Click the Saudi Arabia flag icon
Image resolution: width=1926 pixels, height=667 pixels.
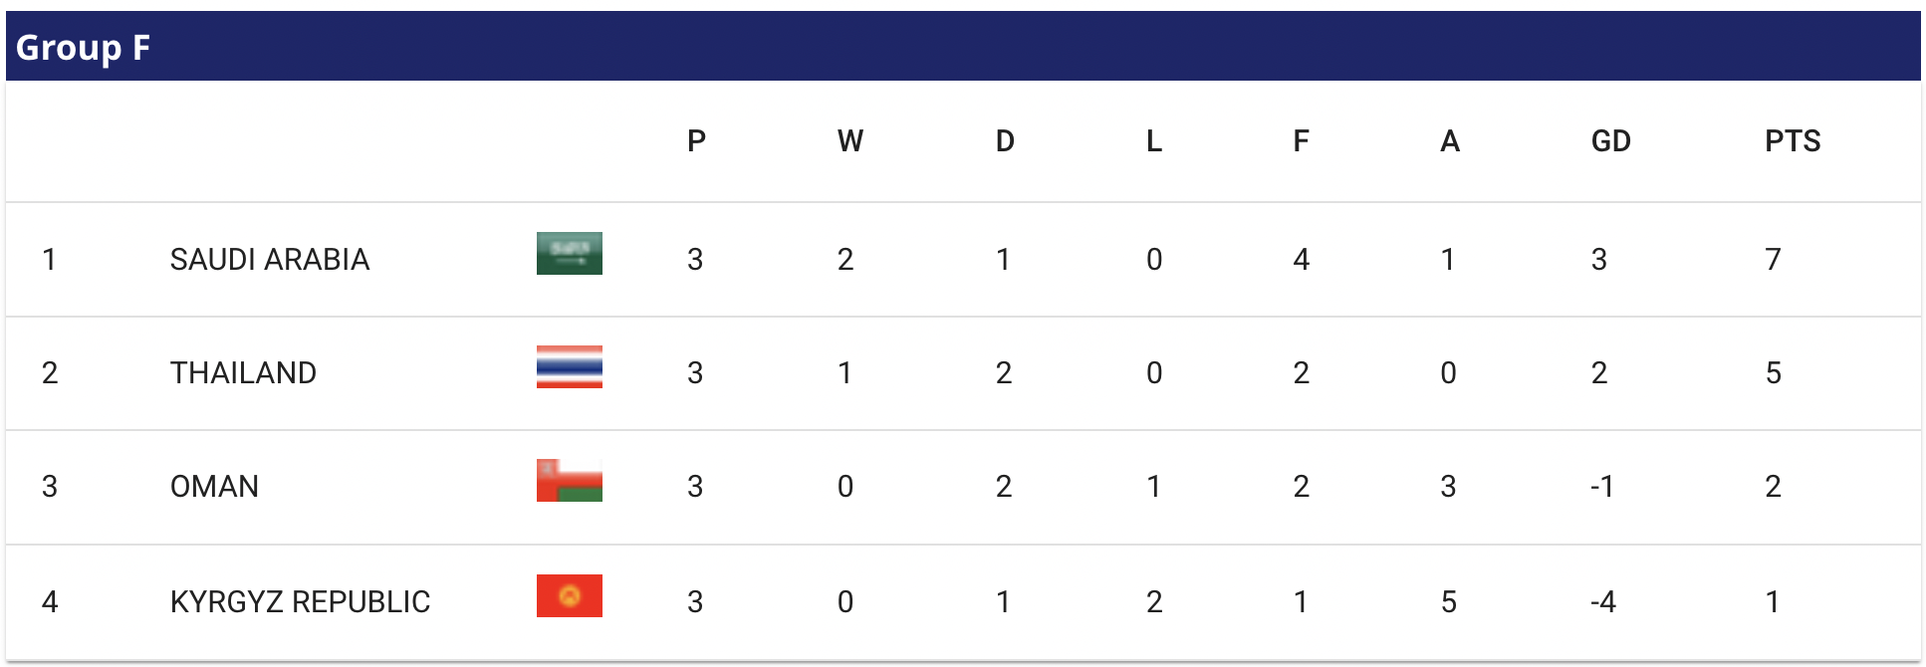click(570, 253)
